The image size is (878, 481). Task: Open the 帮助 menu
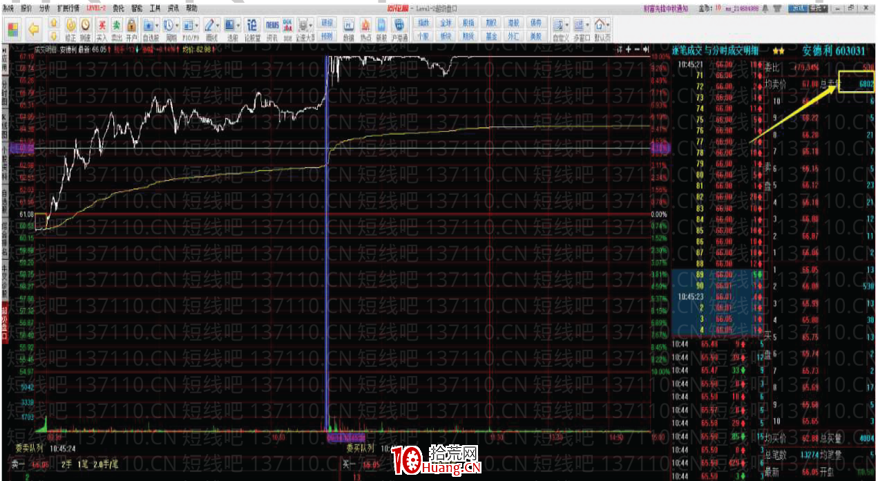pos(191,7)
